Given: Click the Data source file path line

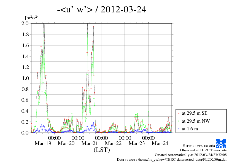Looking at the screenshot, I should coord(172,160).
